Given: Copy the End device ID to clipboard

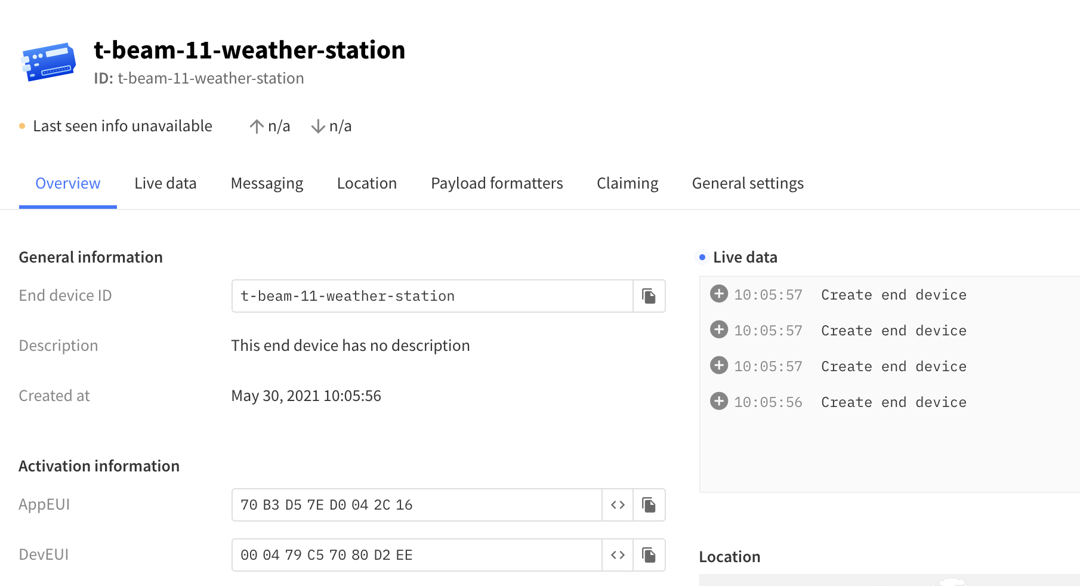Looking at the screenshot, I should 649,296.
